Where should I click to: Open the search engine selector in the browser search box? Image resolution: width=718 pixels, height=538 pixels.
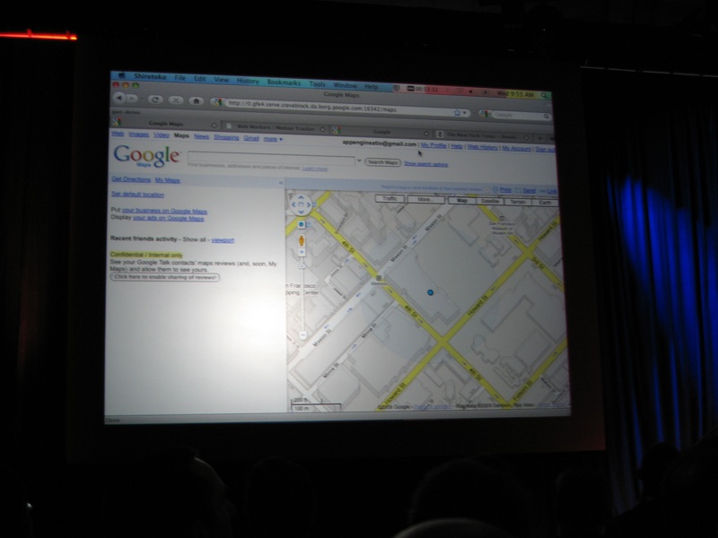485,114
